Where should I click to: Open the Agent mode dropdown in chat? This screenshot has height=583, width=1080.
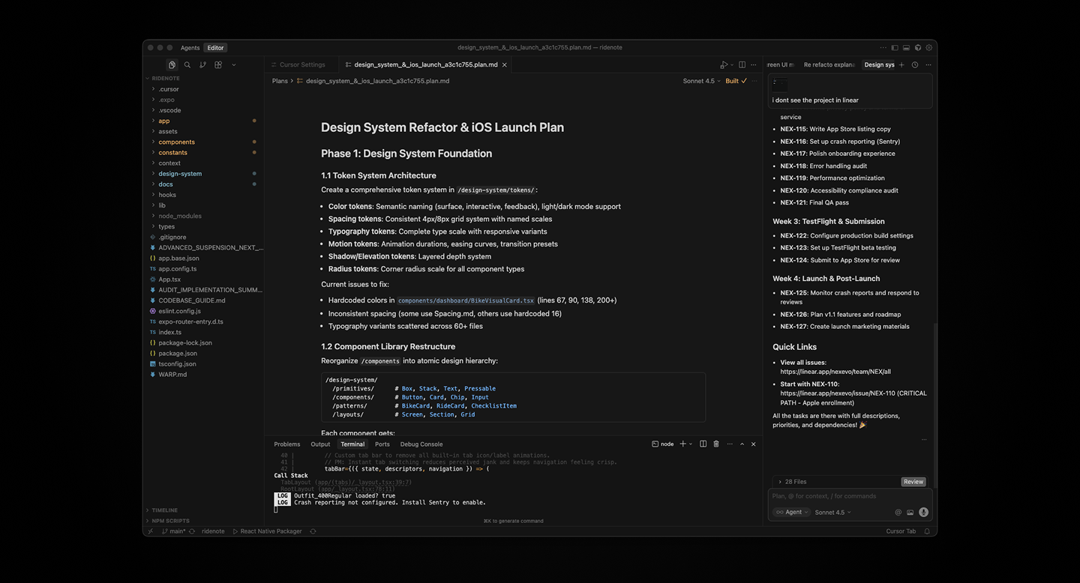click(790, 512)
